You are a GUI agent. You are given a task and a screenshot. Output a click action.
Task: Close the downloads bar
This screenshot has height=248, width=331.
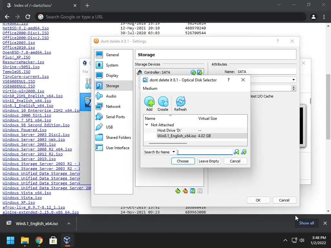(325, 223)
